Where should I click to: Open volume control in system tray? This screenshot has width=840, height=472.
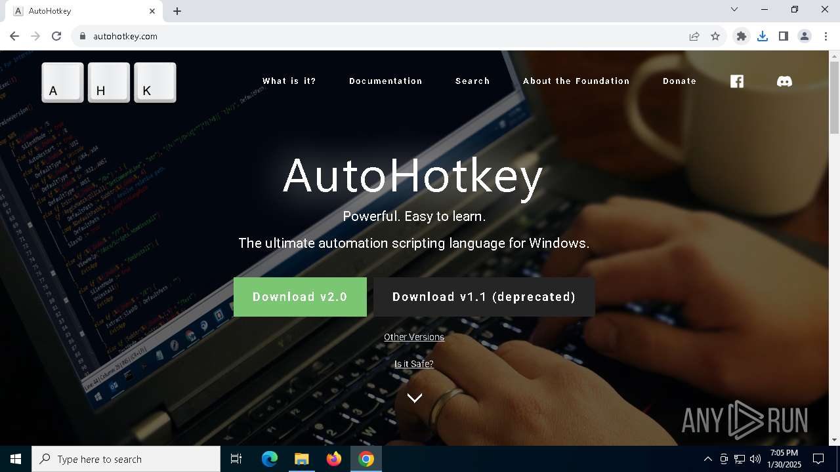[755, 459]
